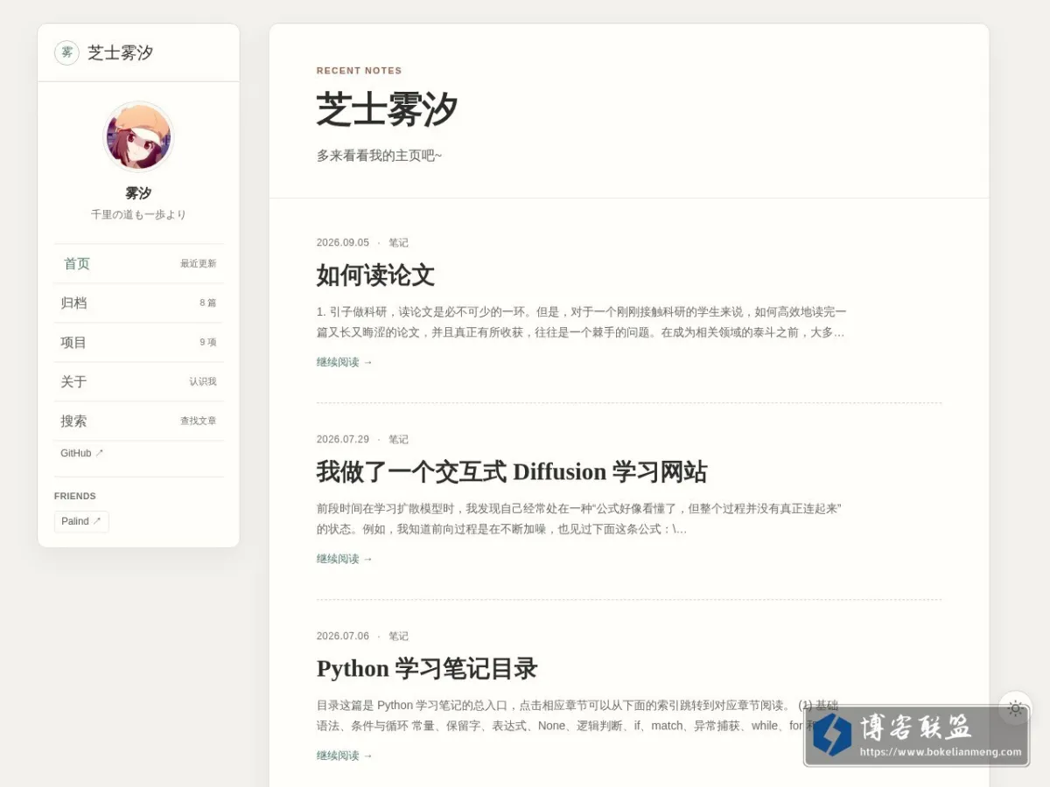This screenshot has height=787, width=1050.
Task: Click the 芝士雾汐 site title in sidebar
Action: pyautogui.click(x=121, y=52)
